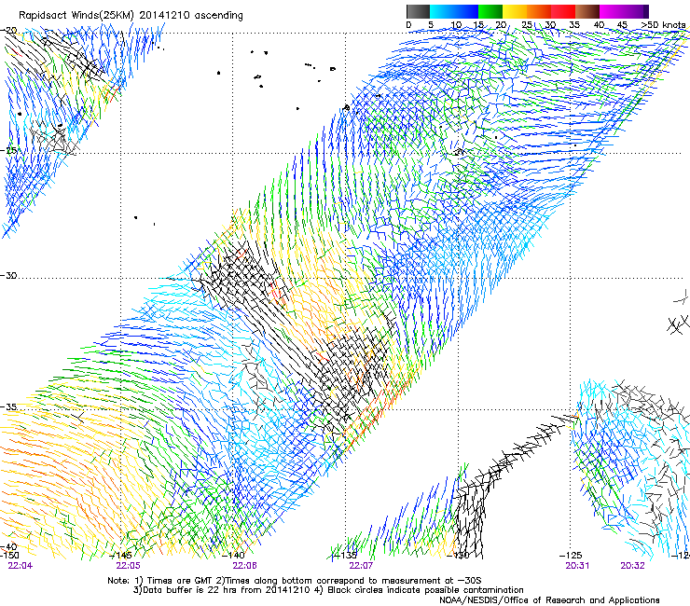Click the 'Data buffer is 22 hrs' note line
Image resolution: width=690 pixels, height=606 pixels.
coord(328,590)
